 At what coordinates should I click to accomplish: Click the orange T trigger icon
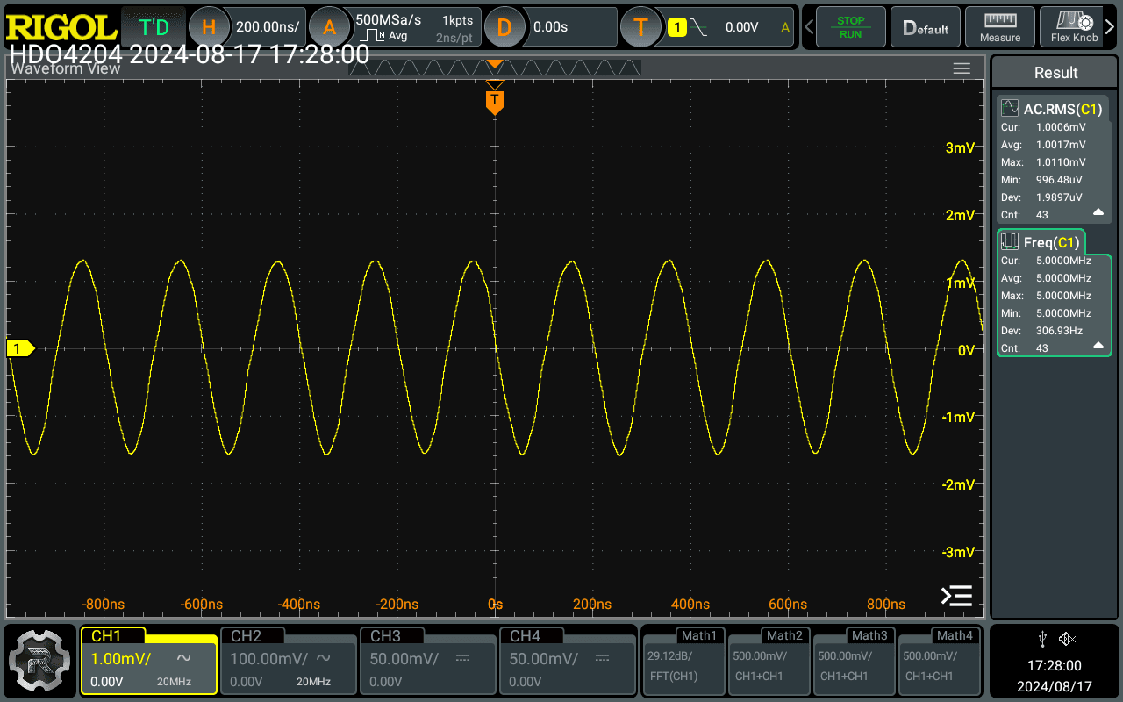(640, 27)
